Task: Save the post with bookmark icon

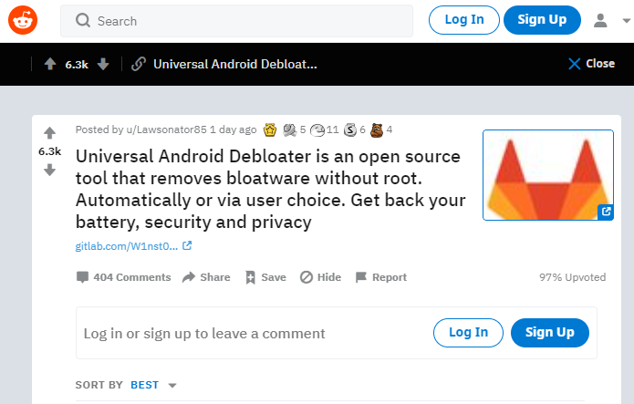Action: point(265,277)
